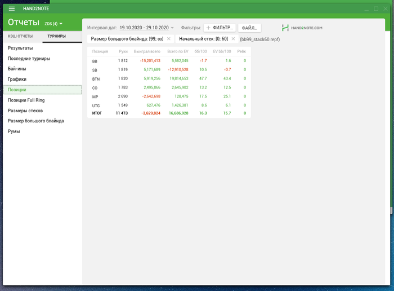Click the date range 19.10.2020 - 29.10.2020
Viewport: 394px width, 291px height.
pyautogui.click(x=144, y=28)
